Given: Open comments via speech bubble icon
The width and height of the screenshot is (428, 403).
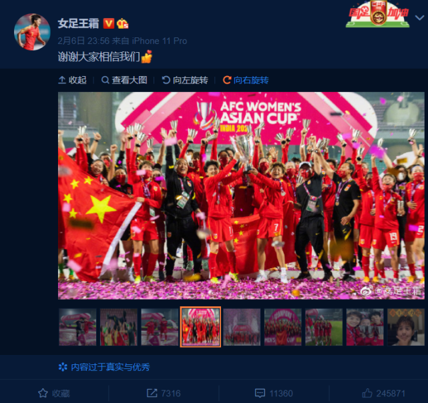Looking at the screenshot, I should click(x=260, y=393).
